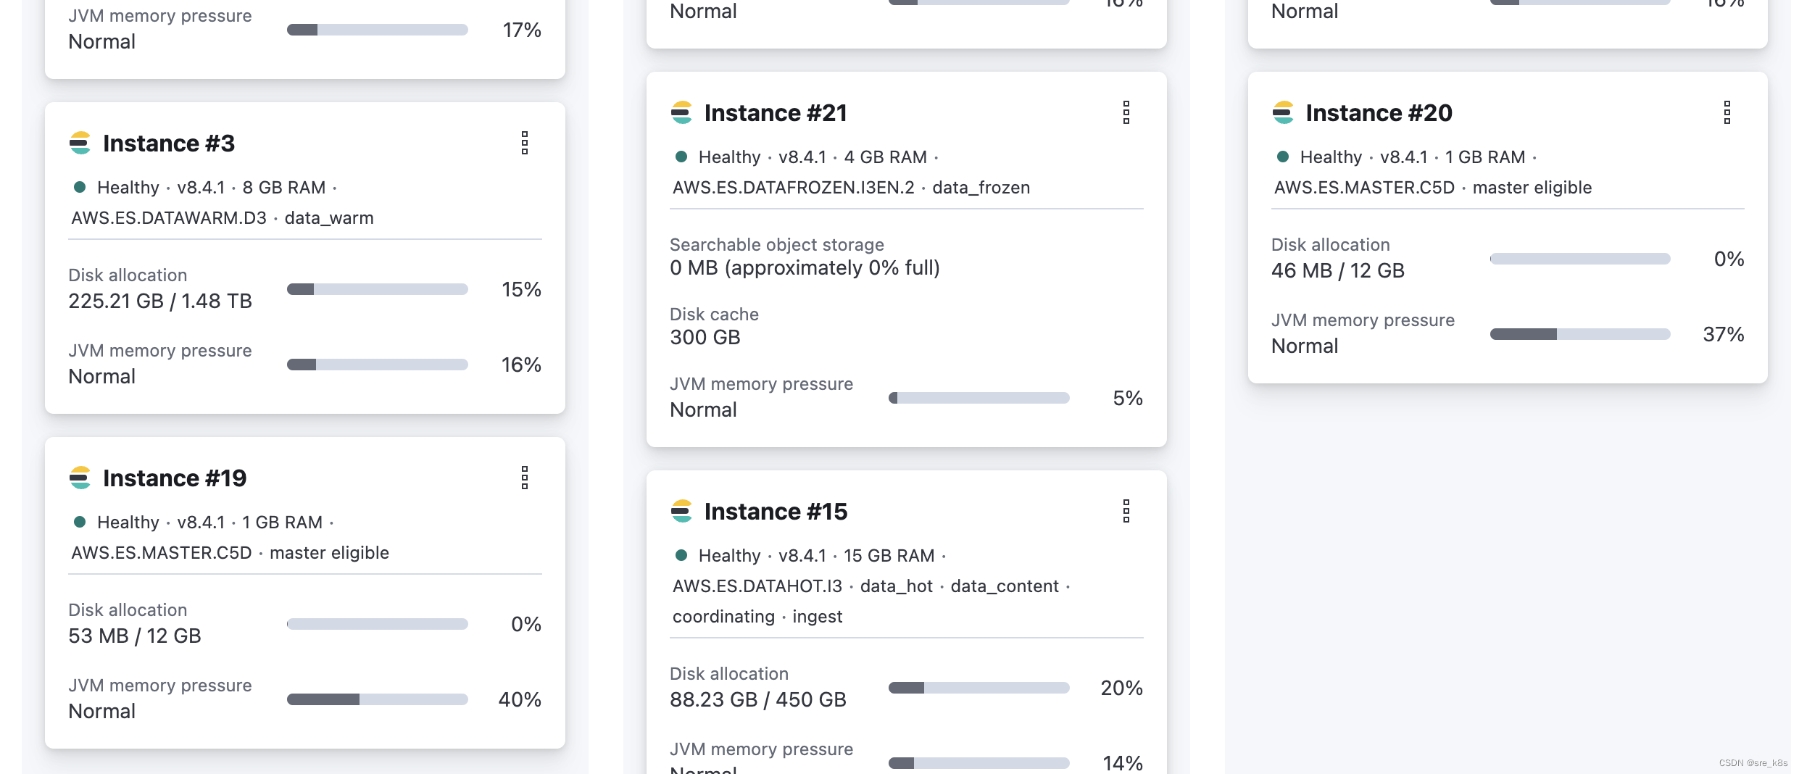This screenshot has width=1799, height=774.
Task: Click the Elasticsearch logo beside Instance #20
Action: (x=1283, y=113)
